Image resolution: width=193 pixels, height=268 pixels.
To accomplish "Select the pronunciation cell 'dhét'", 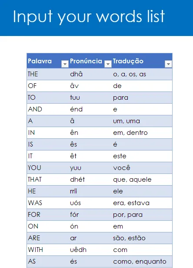I will (x=90, y=180).
